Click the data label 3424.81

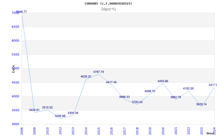(34, 110)
